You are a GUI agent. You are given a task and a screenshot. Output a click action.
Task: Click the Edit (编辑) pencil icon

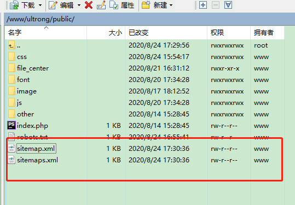[x=53, y=5]
